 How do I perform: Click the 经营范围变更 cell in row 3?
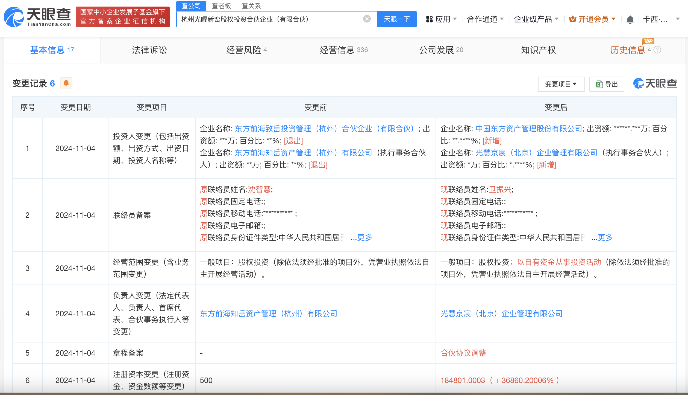[x=151, y=268]
